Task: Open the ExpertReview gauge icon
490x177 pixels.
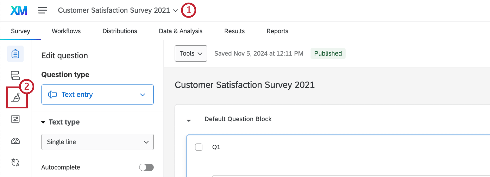Action: point(15,141)
